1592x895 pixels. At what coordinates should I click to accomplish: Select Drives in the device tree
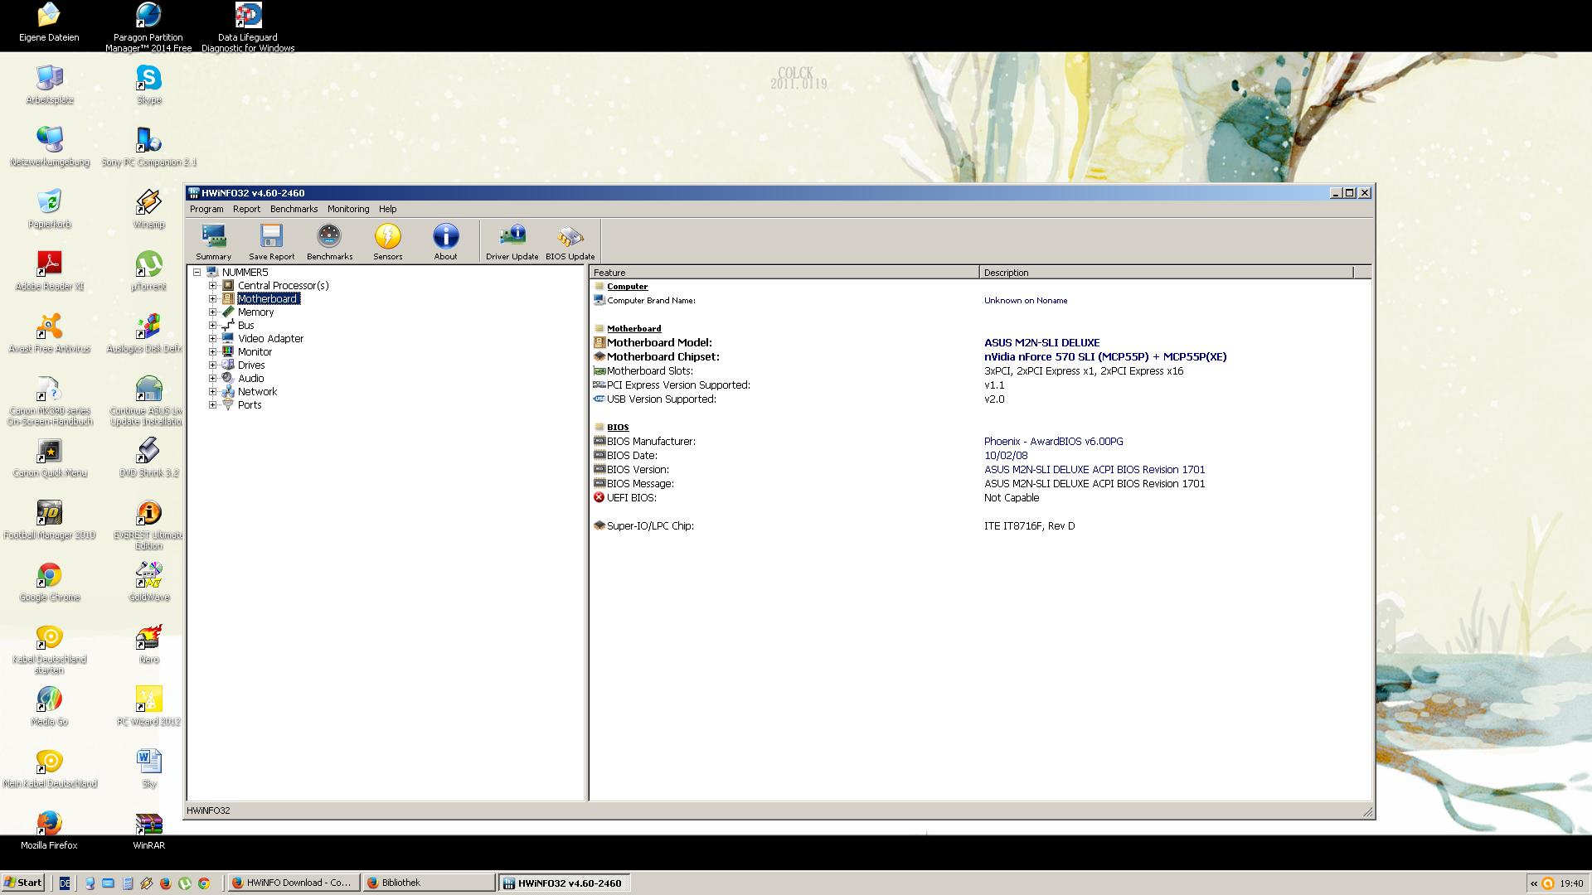[251, 365]
